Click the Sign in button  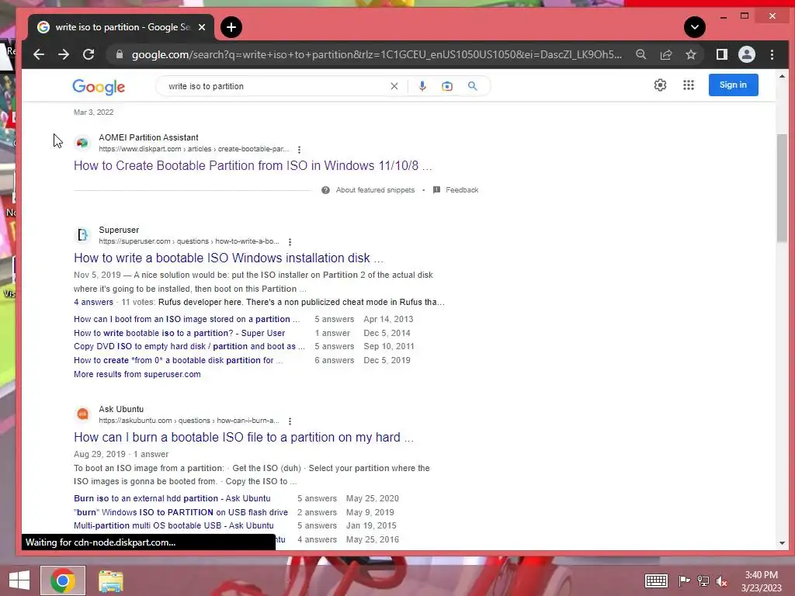pos(733,85)
